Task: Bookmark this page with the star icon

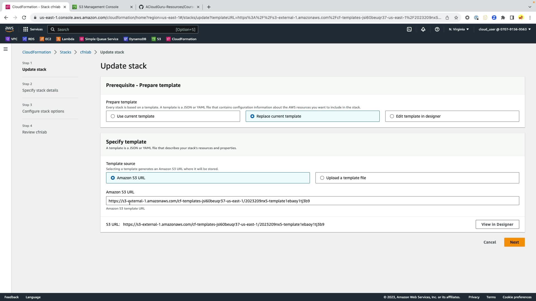Action: coord(456,18)
